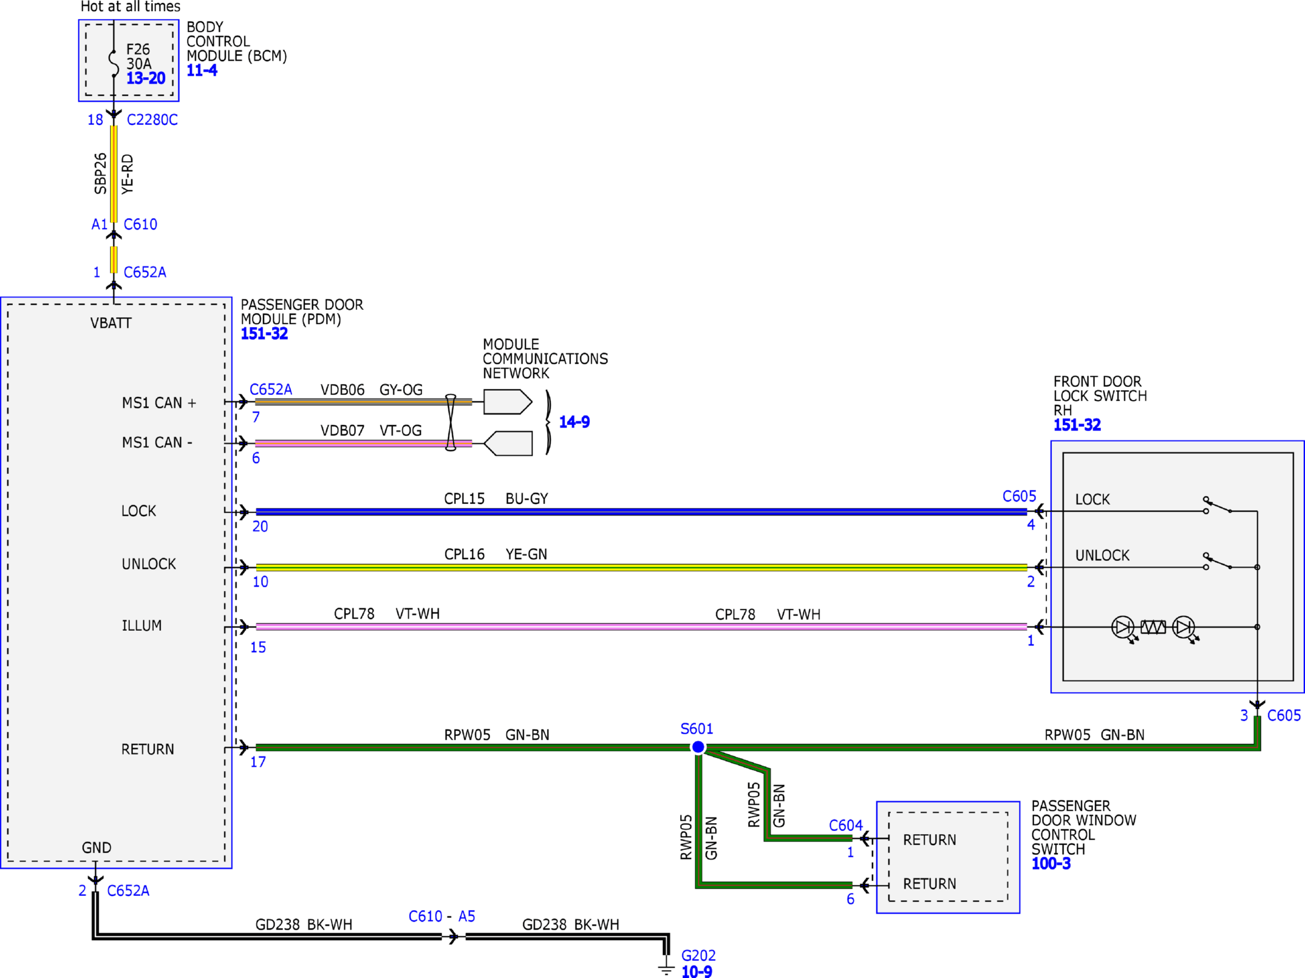Click the blue CPL15 BU-GY wire
The image size is (1305, 978).
(641, 511)
